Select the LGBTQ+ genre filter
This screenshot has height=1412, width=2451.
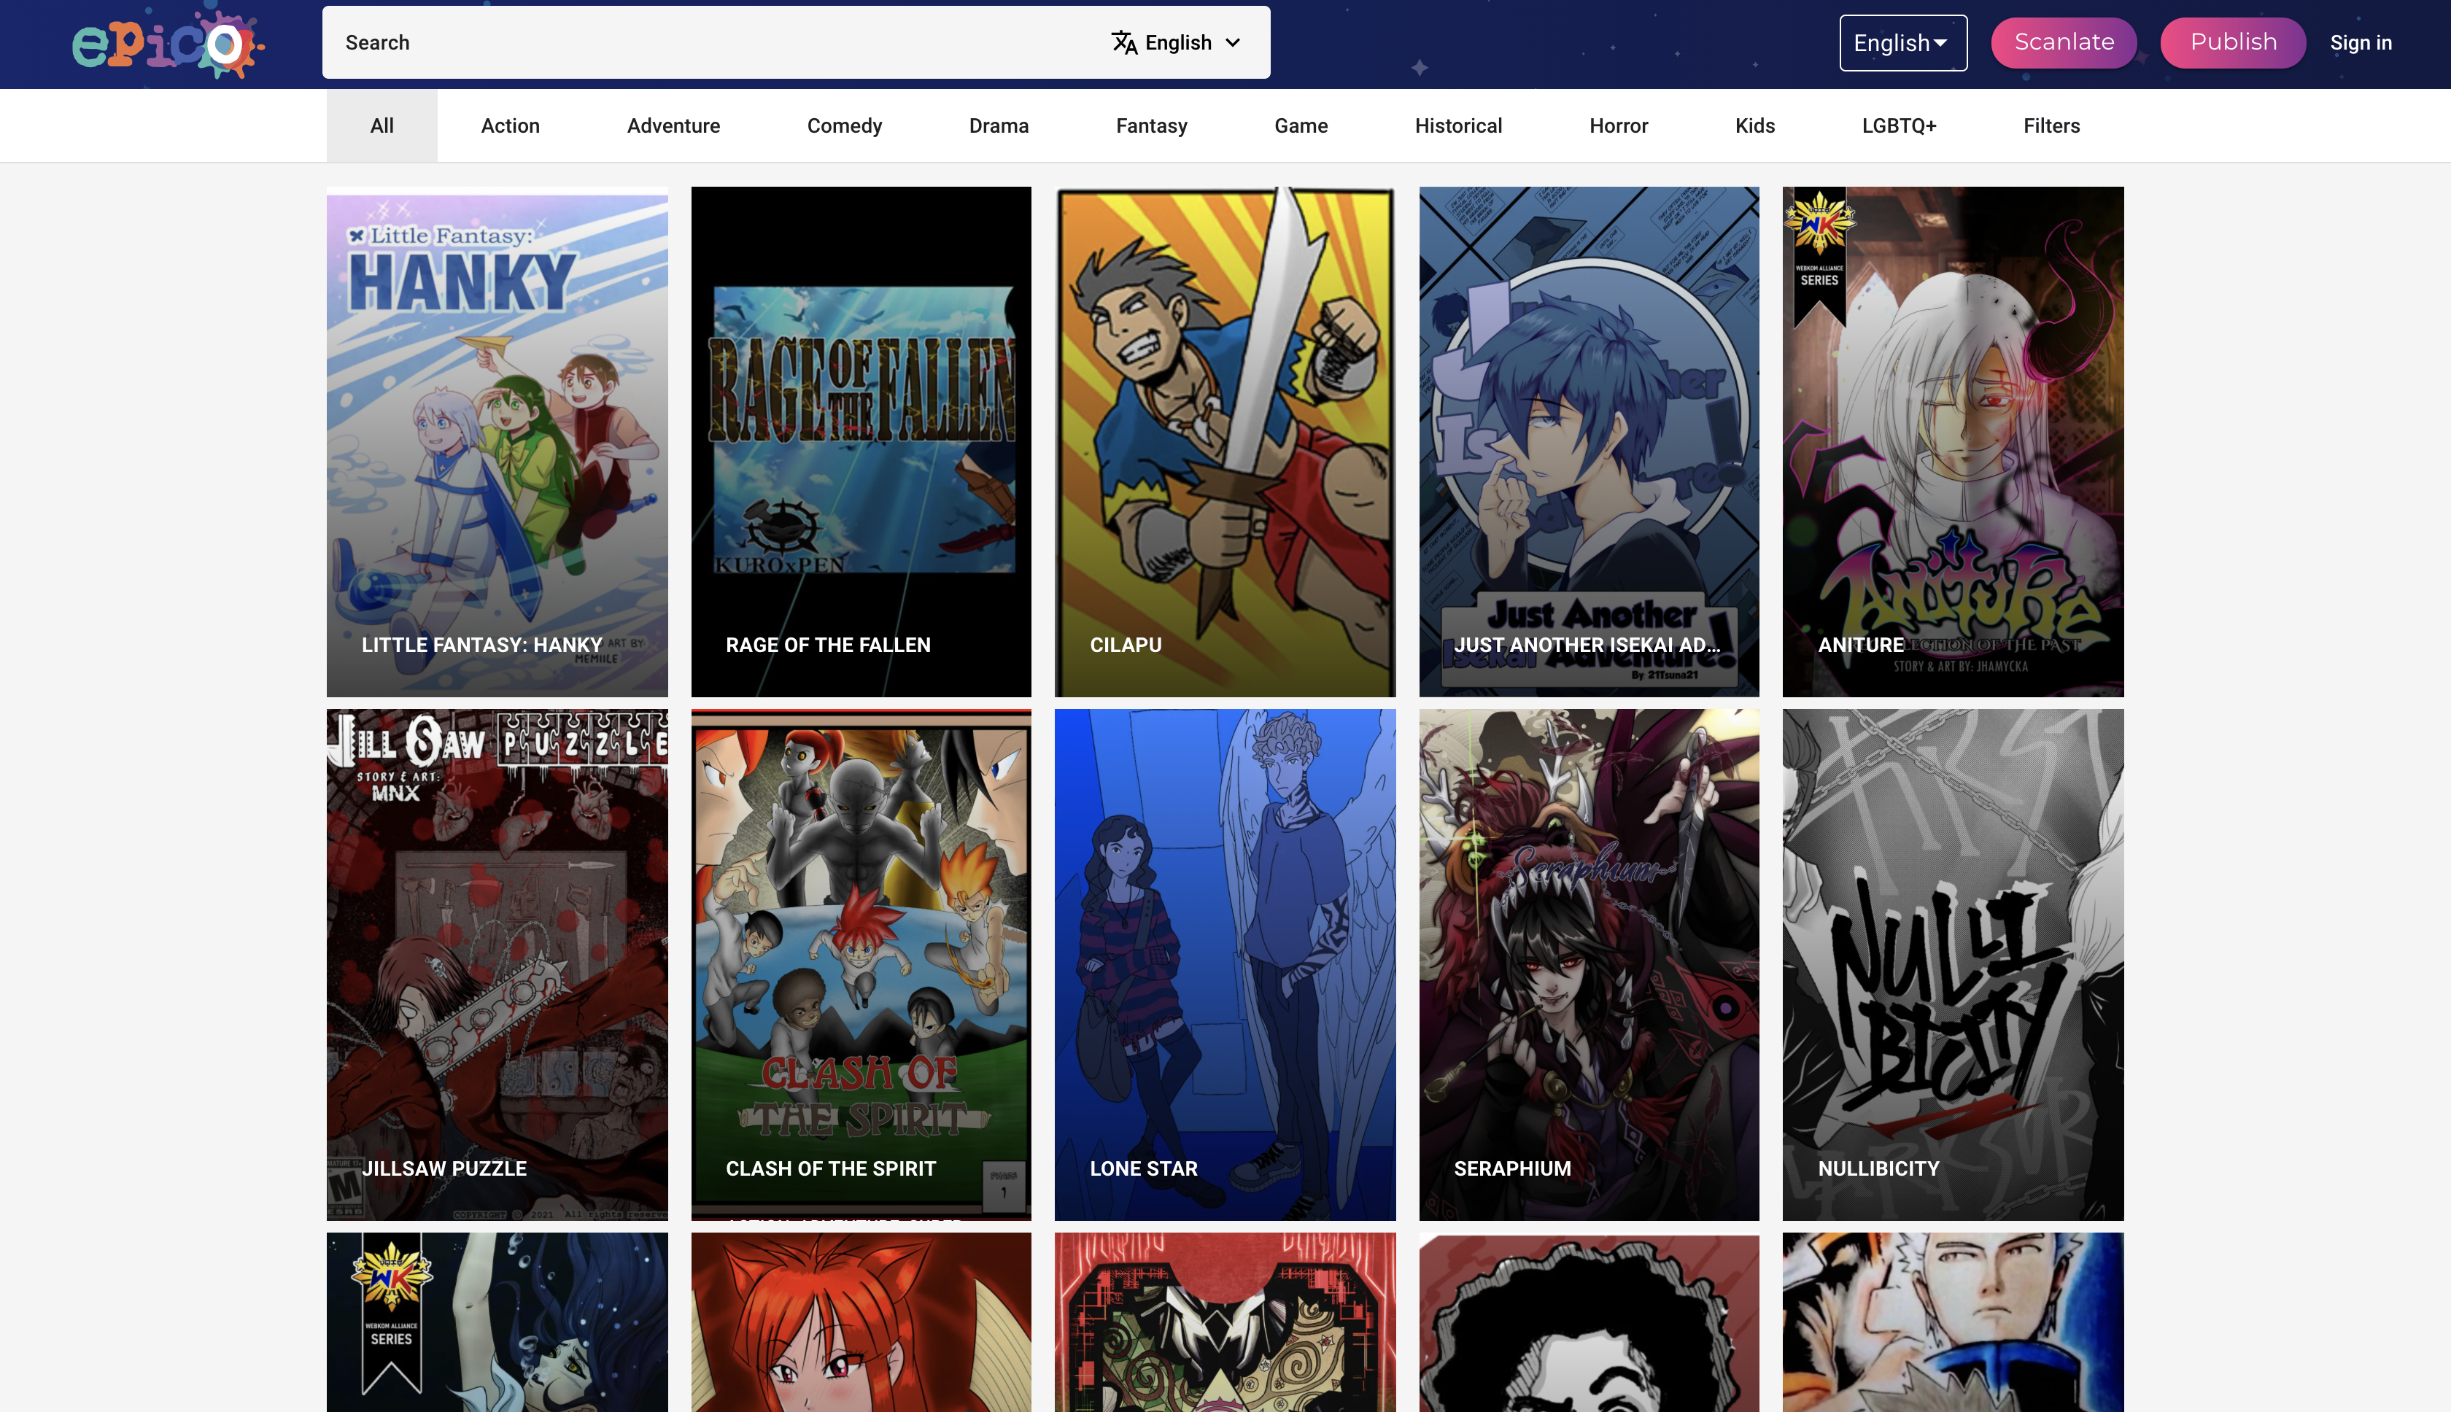tap(1897, 125)
